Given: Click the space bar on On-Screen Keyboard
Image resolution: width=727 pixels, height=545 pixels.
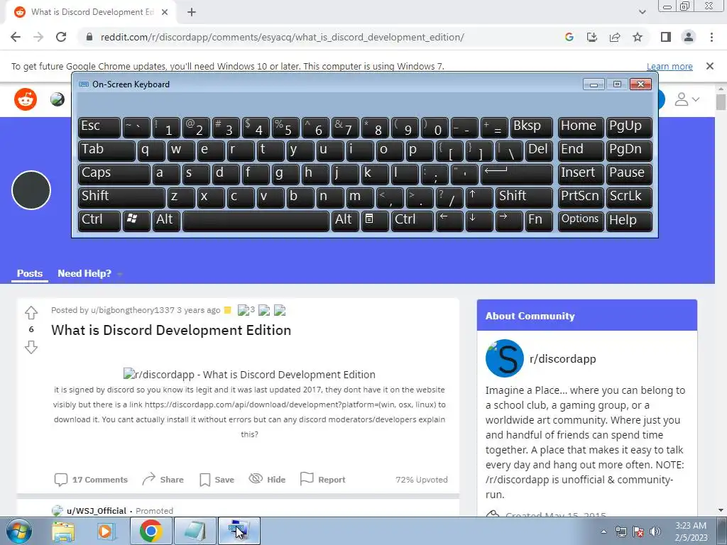Looking at the screenshot, I should (256, 221).
